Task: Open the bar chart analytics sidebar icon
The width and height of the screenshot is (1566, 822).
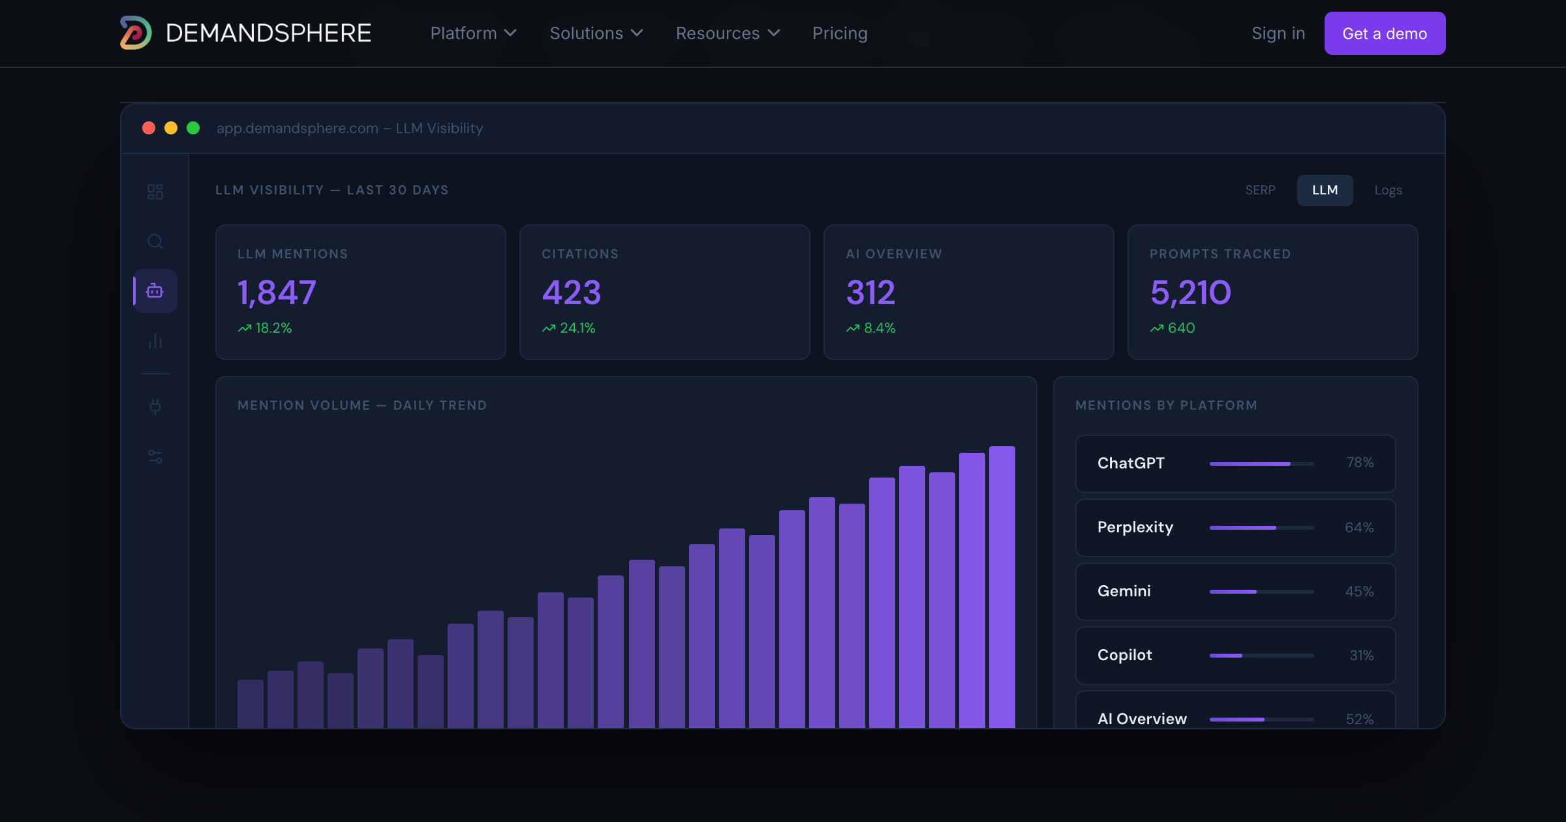Action: pos(155,341)
